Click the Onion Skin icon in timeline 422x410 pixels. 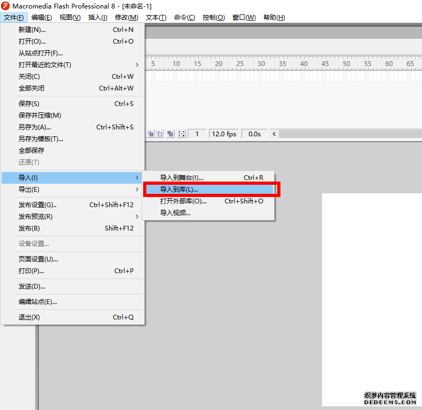click(x=151, y=134)
